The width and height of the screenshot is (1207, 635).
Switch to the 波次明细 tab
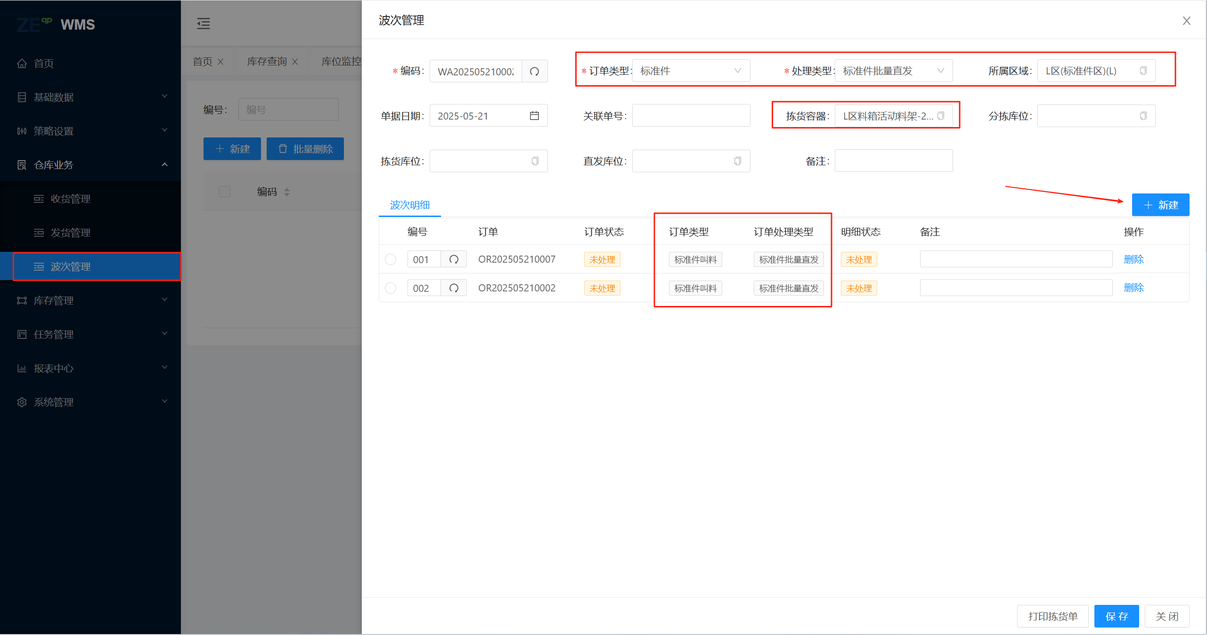(409, 205)
